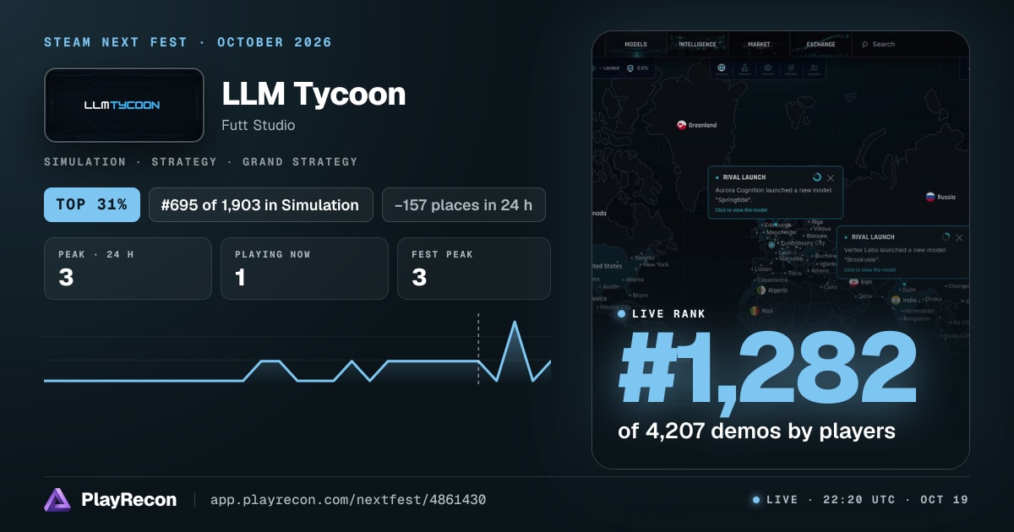This screenshot has width=1014, height=532.
Task: Open the app.playrecon.com/nextfest URL
Action: pyautogui.click(x=348, y=500)
